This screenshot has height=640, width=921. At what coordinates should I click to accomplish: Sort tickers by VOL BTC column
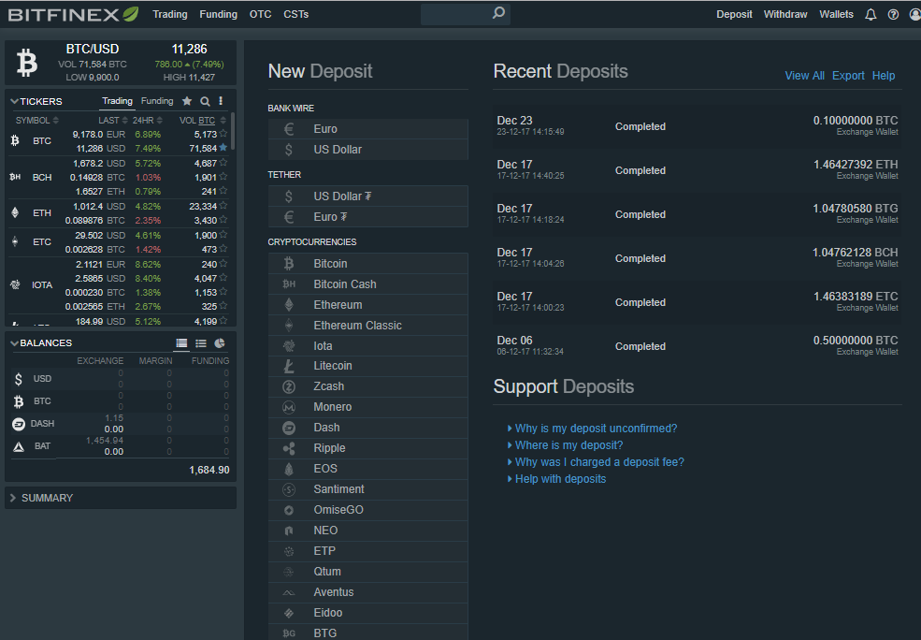202,120
